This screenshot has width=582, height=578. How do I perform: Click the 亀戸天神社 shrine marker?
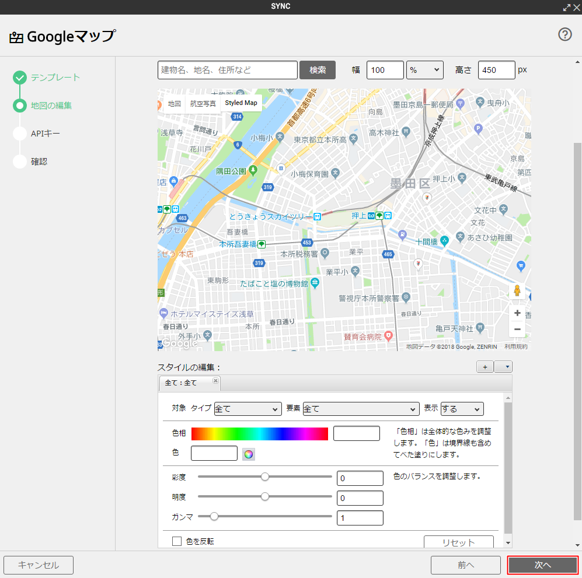point(480,328)
